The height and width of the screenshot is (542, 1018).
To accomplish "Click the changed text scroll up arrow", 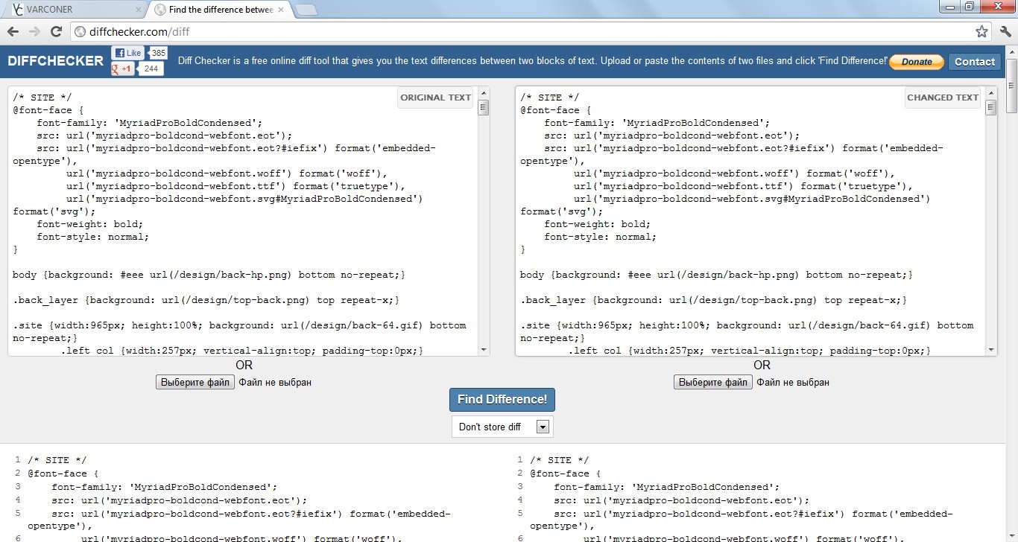I will click(991, 93).
